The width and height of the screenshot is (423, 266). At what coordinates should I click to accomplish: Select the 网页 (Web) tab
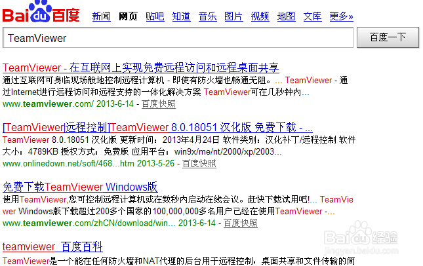point(128,16)
